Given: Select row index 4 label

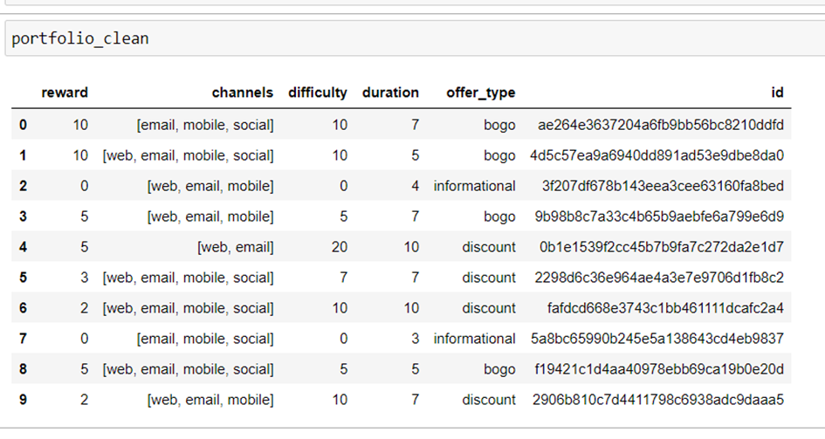Looking at the screenshot, I should point(23,247).
